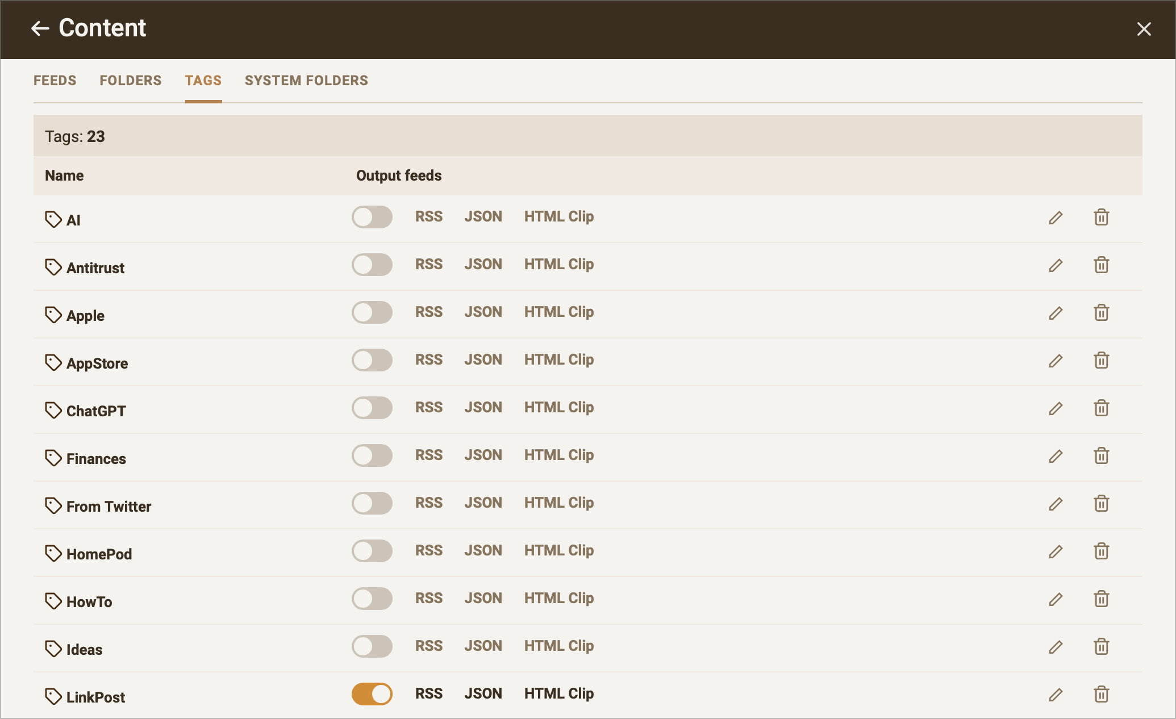Image resolution: width=1176 pixels, height=719 pixels.
Task: Open HTML Clip for the ChatGPT tag
Action: [558, 407]
